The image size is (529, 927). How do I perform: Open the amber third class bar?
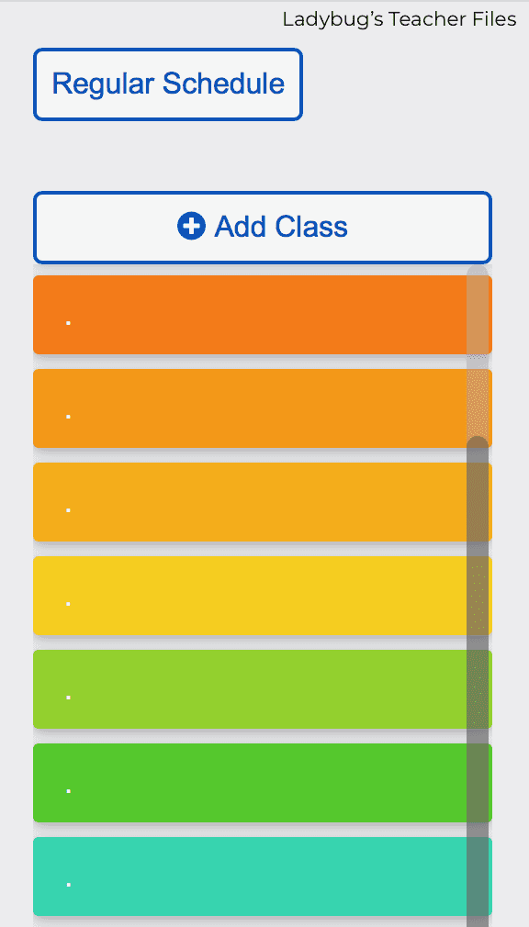[262, 502]
